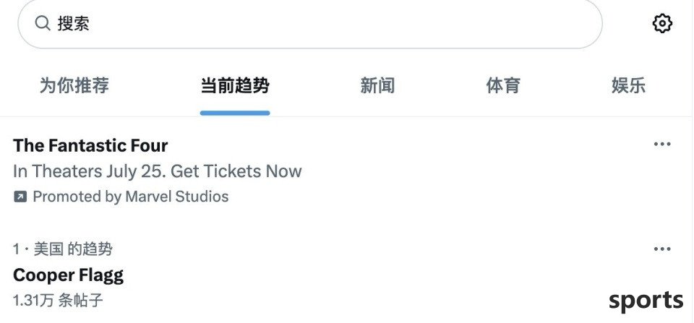This screenshot has height=323, width=694.
Task: Click the 1 · 美国 的趋势 label
Action: pos(63,249)
